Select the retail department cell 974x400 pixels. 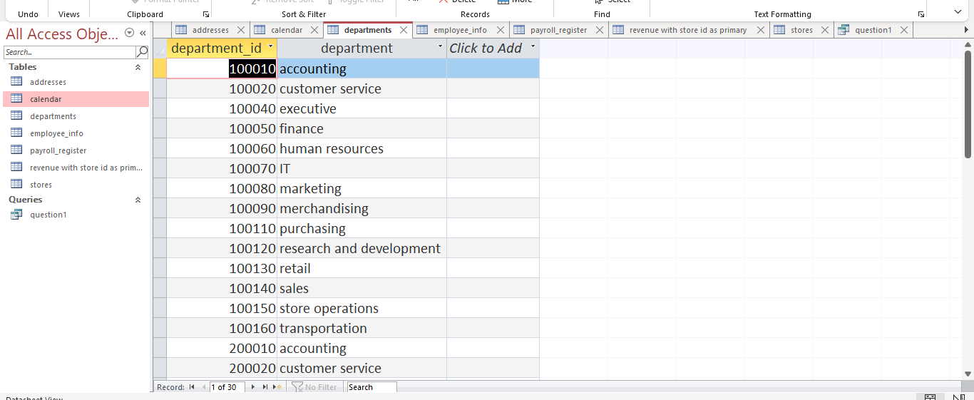click(362, 269)
